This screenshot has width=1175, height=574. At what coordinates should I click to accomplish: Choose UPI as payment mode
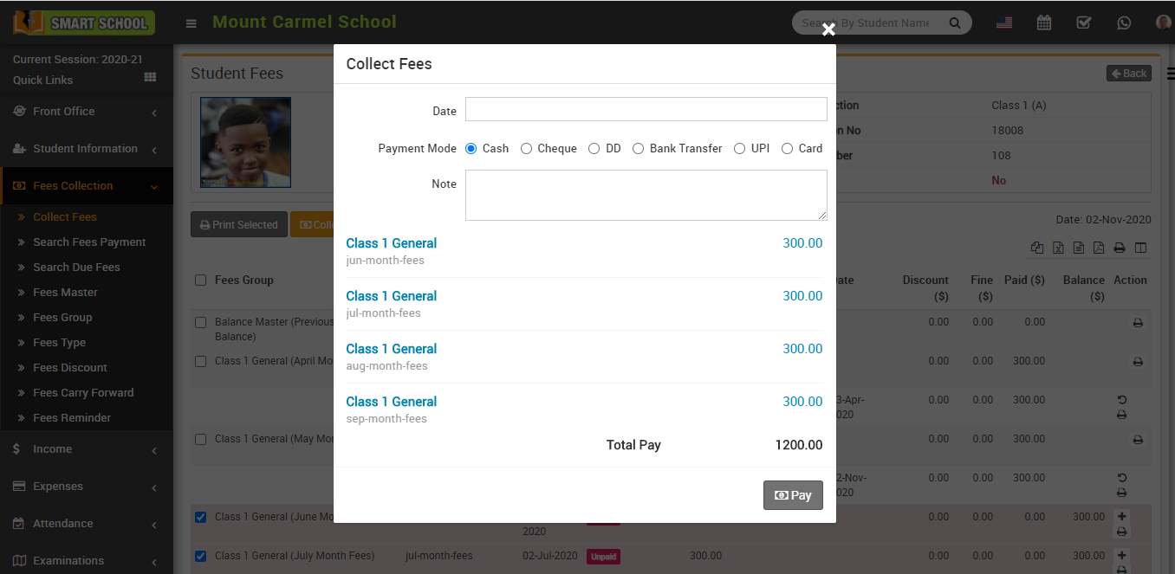pos(739,148)
